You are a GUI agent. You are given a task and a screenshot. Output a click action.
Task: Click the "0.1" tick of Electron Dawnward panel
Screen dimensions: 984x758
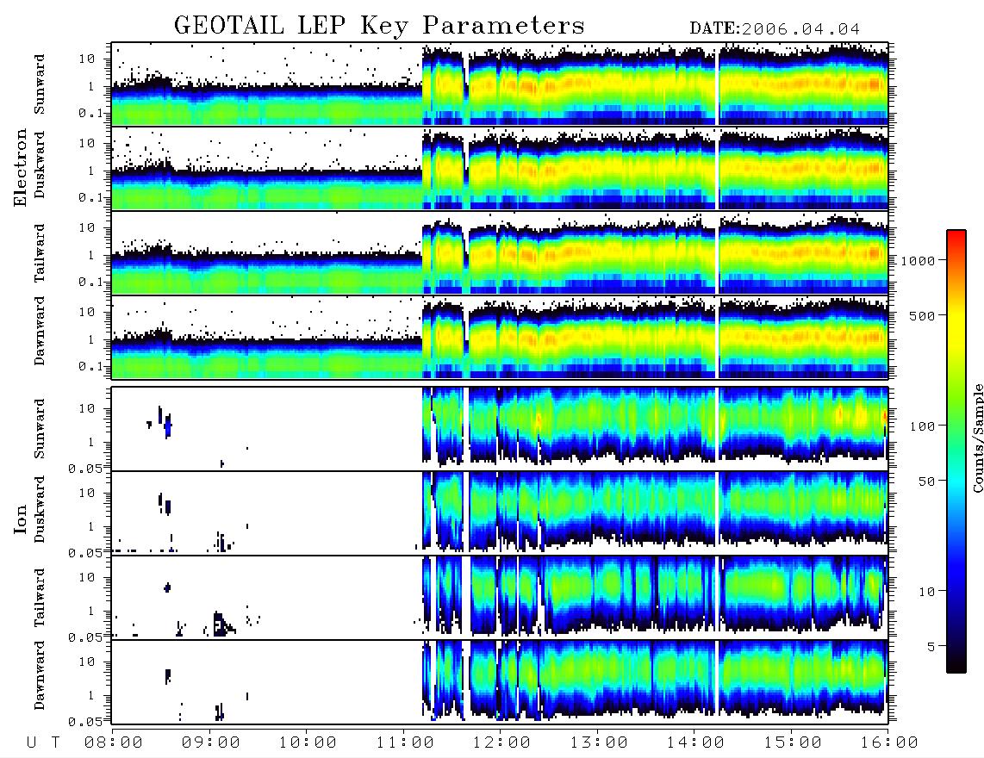point(90,366)
